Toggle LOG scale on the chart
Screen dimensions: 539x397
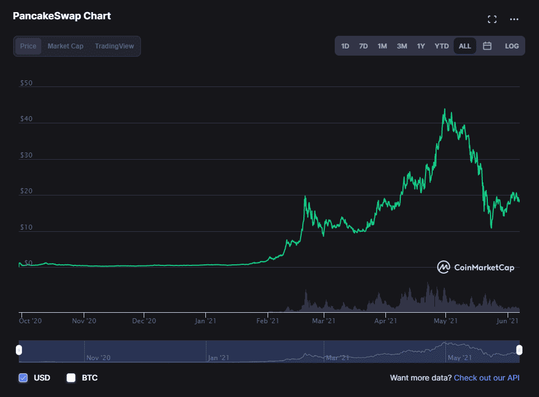(x=511, y=46)
